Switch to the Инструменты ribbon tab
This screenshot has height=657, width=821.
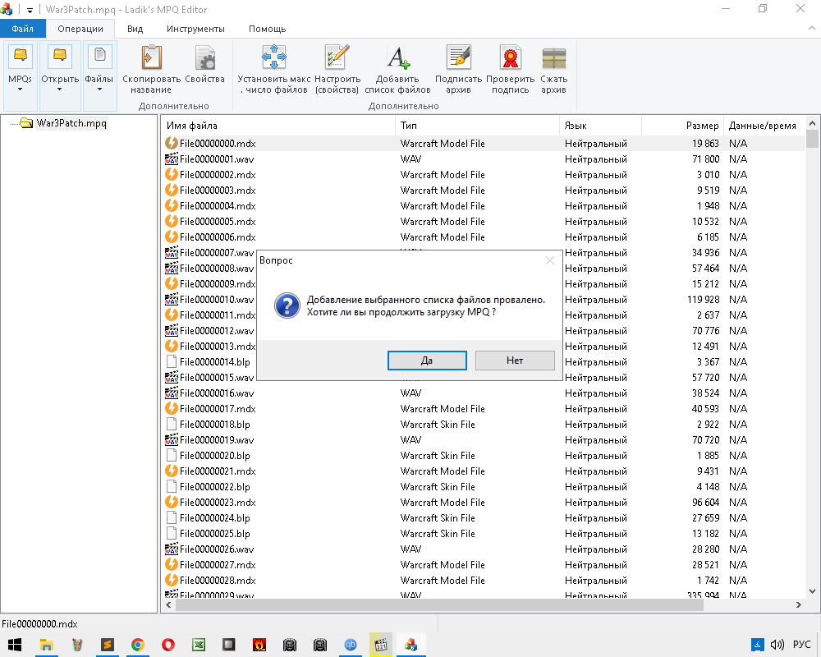pyautogui.click(x=196, y=29)
